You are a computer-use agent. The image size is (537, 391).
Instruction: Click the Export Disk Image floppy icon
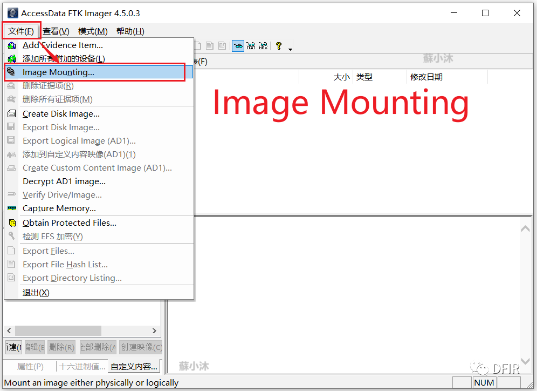click(x=11, y=126)
